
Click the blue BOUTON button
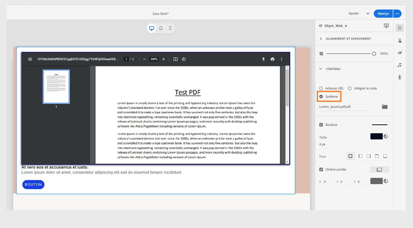33,184
